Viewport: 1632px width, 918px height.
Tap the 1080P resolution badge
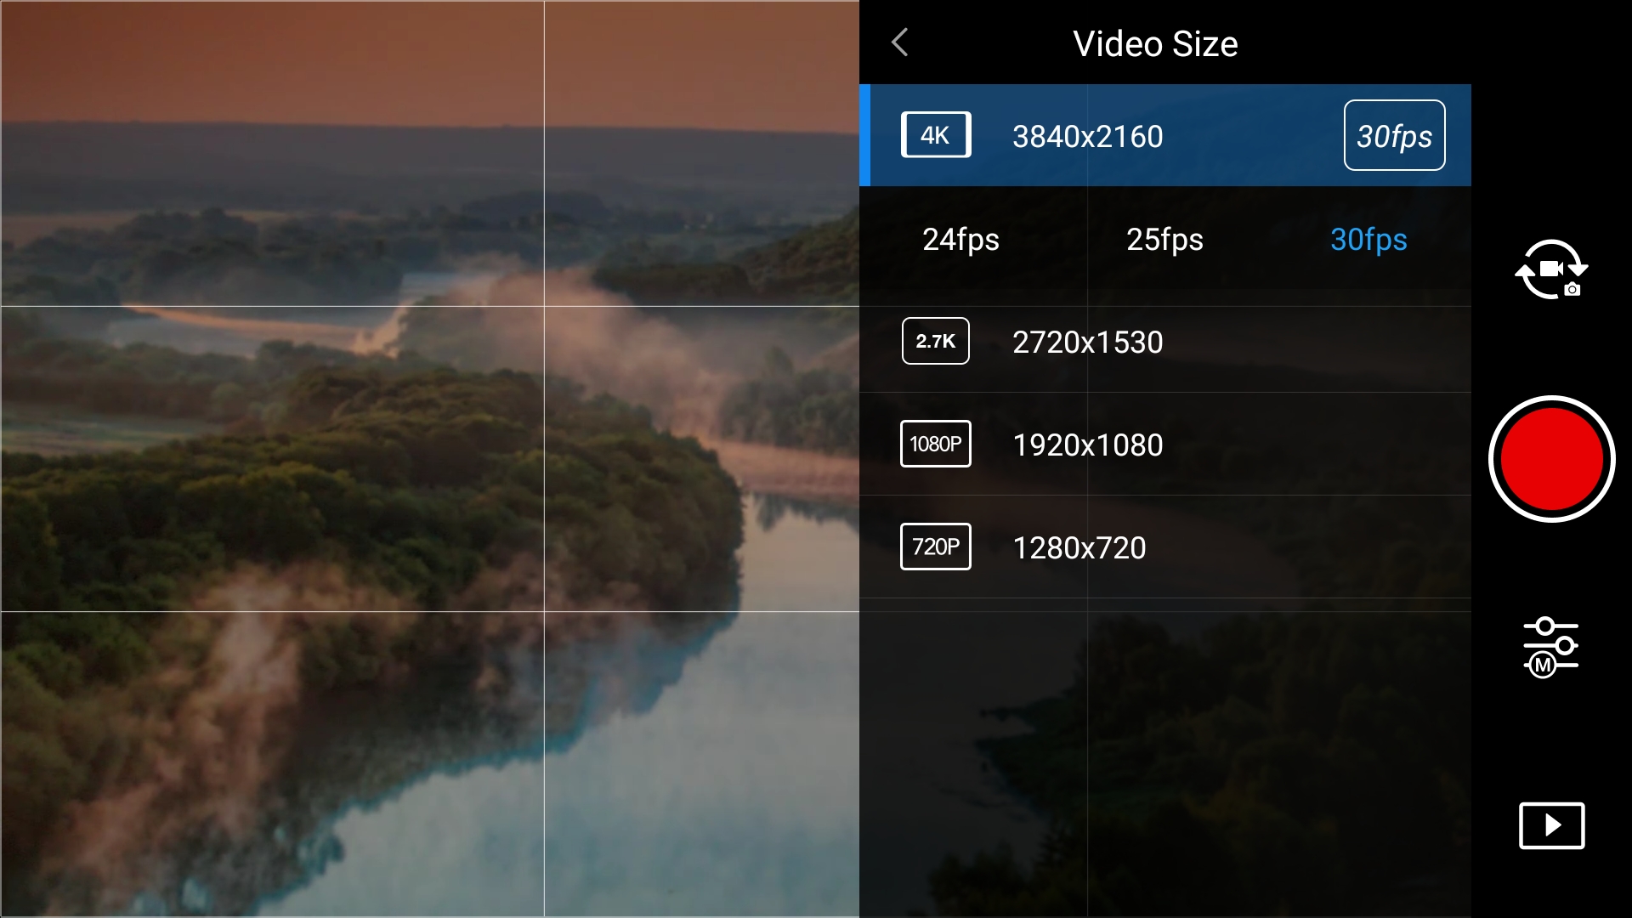click(x=935, y=444)
